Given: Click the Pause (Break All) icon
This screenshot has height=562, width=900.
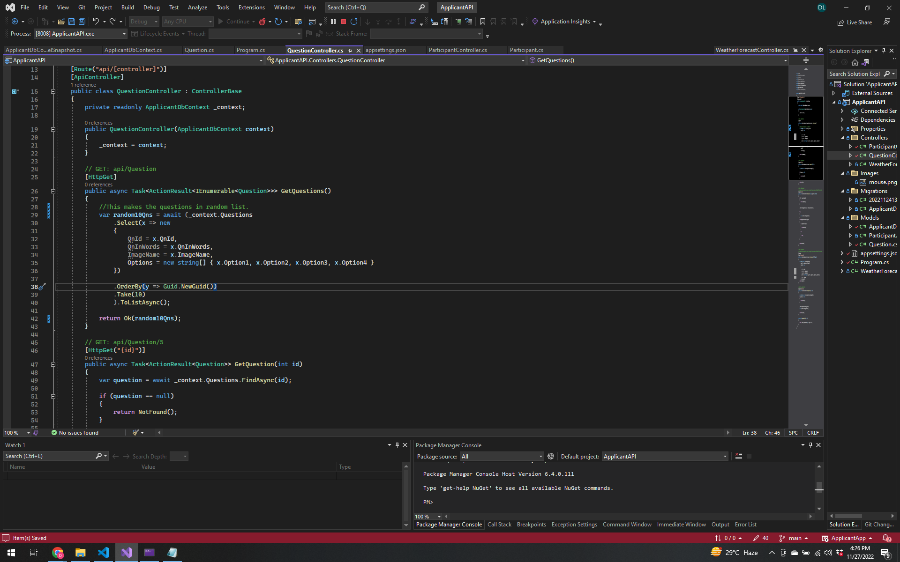Looking at the screenshot, I should coord(333,22).
